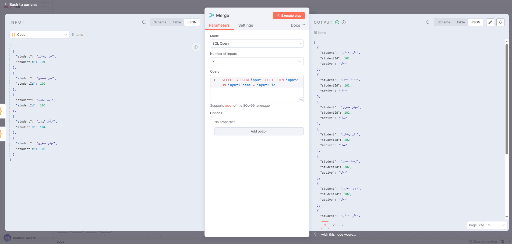Click the output panel vertical scrollbar
The height and width of the screenshot is (244, 512).
506,99
